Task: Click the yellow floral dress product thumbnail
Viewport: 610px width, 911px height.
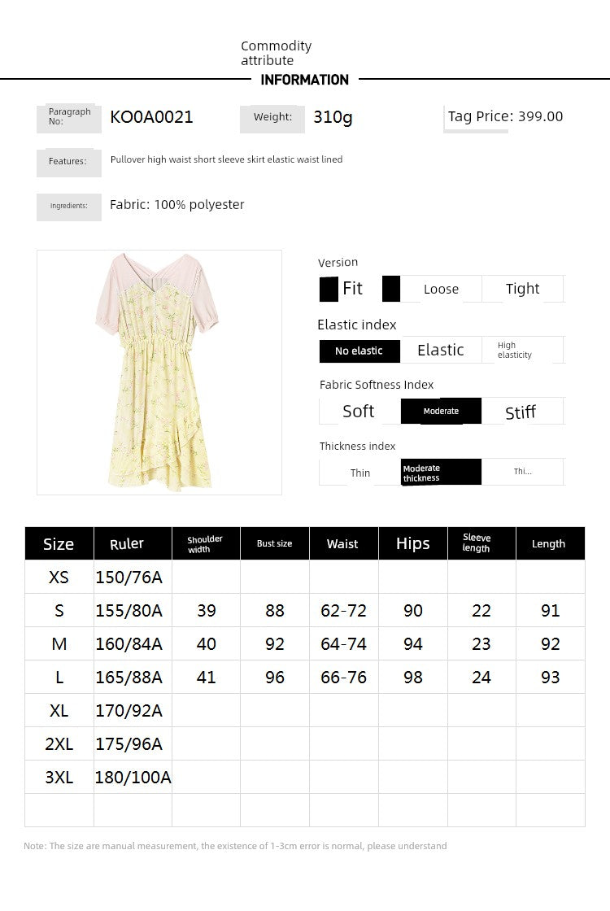Action: 159,373
